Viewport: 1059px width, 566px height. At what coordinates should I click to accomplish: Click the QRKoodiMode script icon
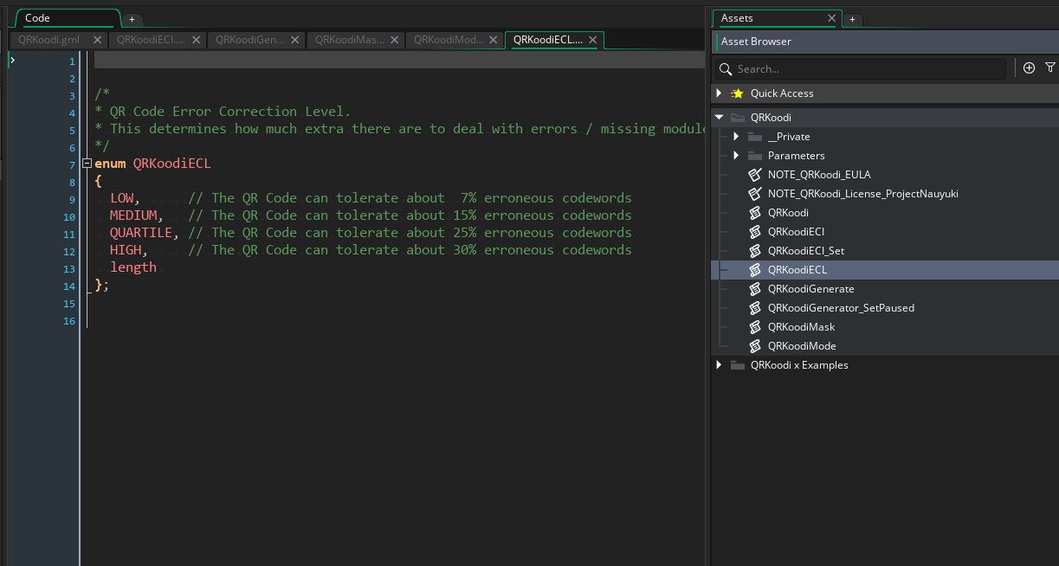[755, 346]
